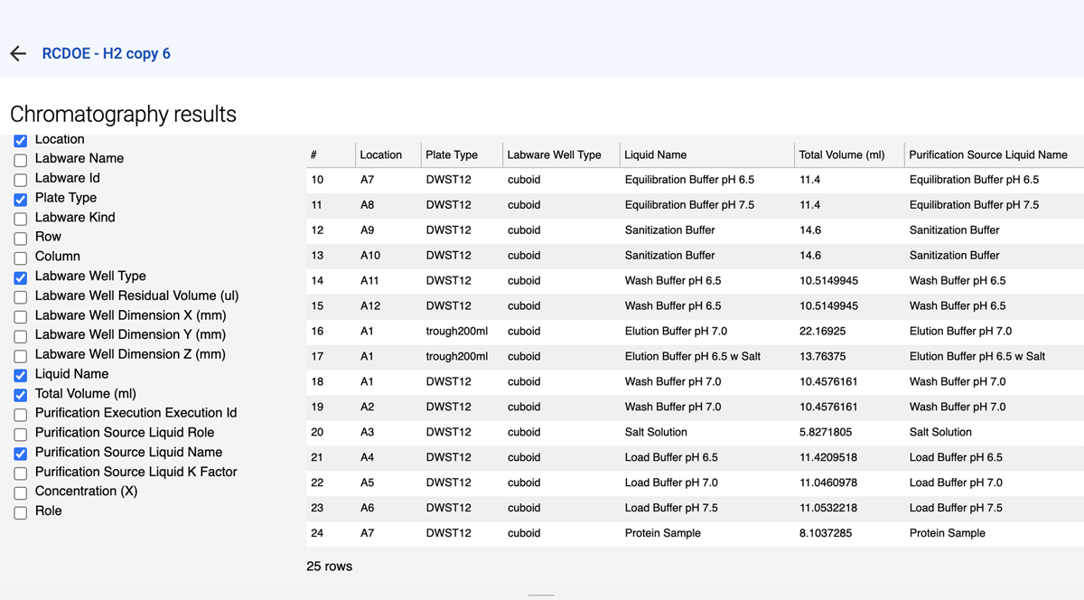This screenshot has width=1084, height=600.
Task: Uncheck the Plate Type checkbox
Action: [x=21, y=199]
